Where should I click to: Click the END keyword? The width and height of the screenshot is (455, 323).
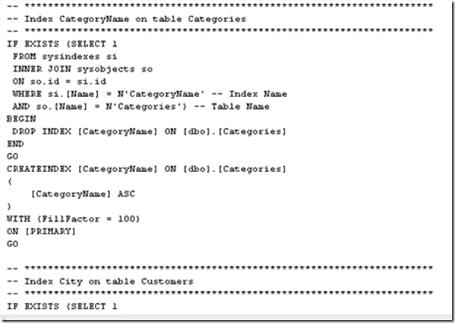[15, 144]
